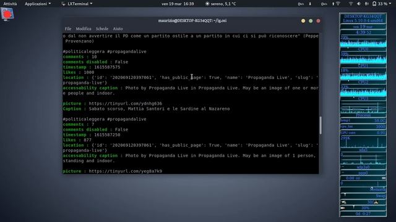Click the 'likes : 877' line

(x=77, y=140)
